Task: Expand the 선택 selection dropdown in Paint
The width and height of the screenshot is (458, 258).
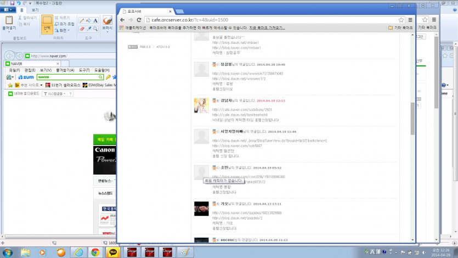Action: coord(47,32)
